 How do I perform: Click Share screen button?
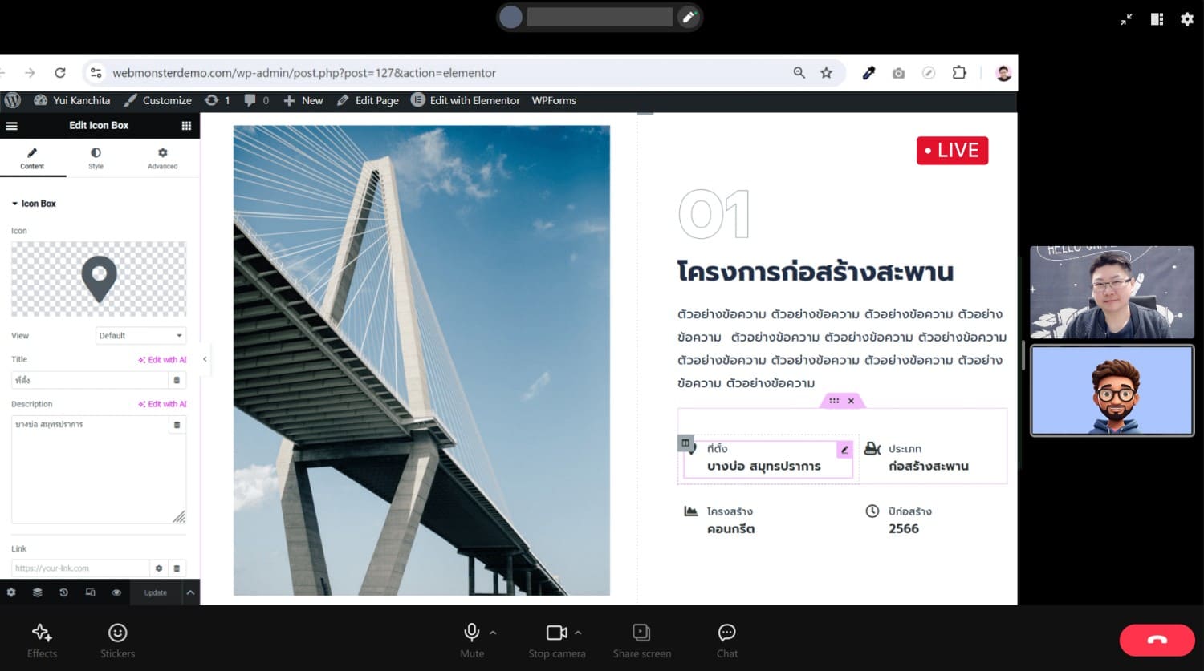tap(642, 640)
